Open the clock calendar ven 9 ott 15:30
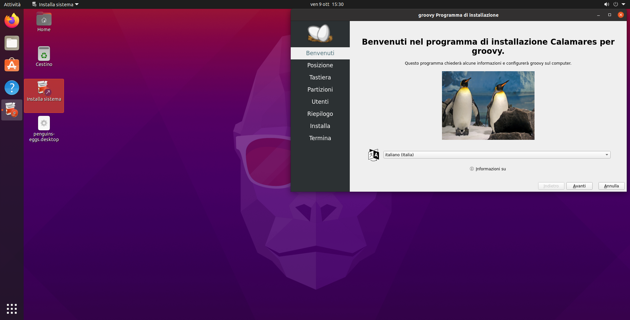 click(327, 4)
